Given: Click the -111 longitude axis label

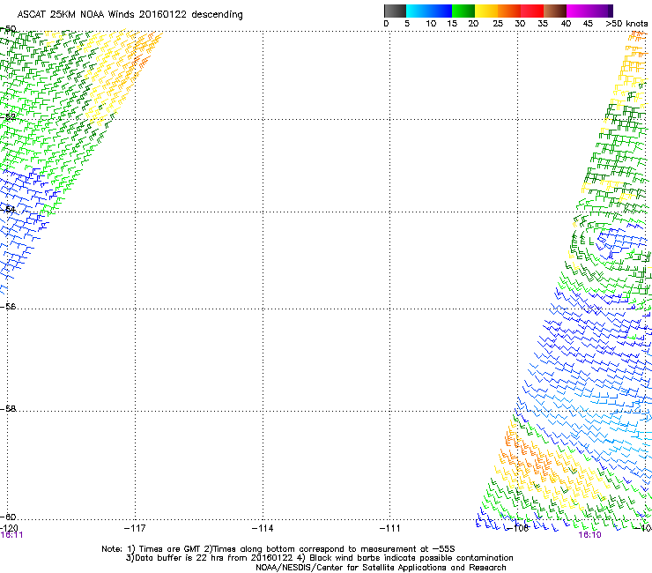Looking at the screenshot, I should (x=390, y=528).
